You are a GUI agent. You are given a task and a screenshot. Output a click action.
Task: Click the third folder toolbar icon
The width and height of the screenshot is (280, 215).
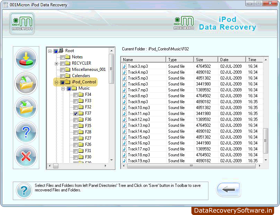click(x=26, y=108)
